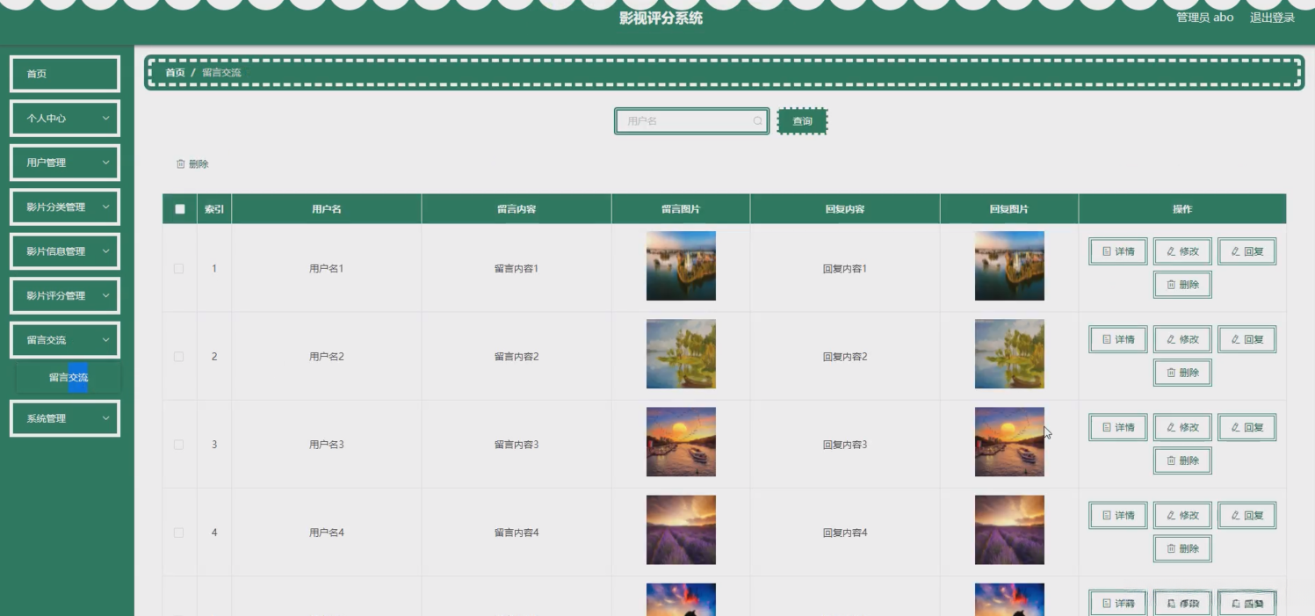The height and width of the screenshot is (616, 1315).
Task: Click cell text 回复内容3
Action: (845, 445)
